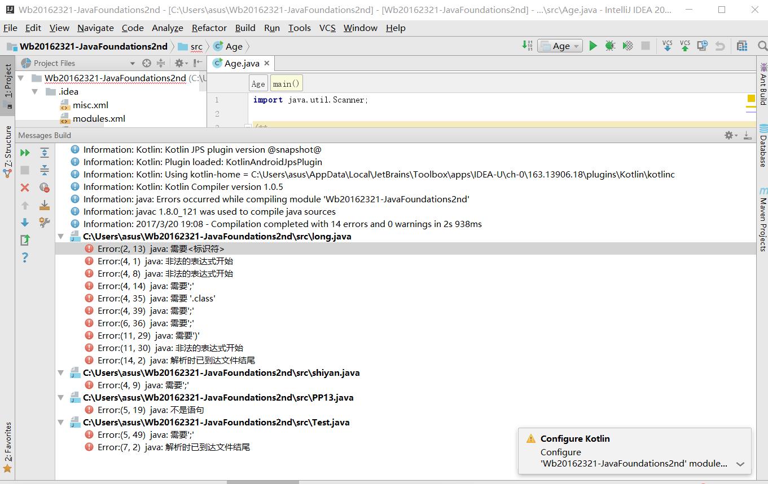Image resolution: width=768 pixels, height=484 pixels.
Task: Click Expand All icon in Messages panel
Action: point(45,153)
